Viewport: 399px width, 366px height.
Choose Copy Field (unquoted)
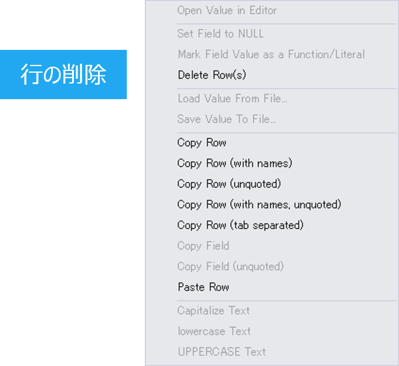[271, 266]
